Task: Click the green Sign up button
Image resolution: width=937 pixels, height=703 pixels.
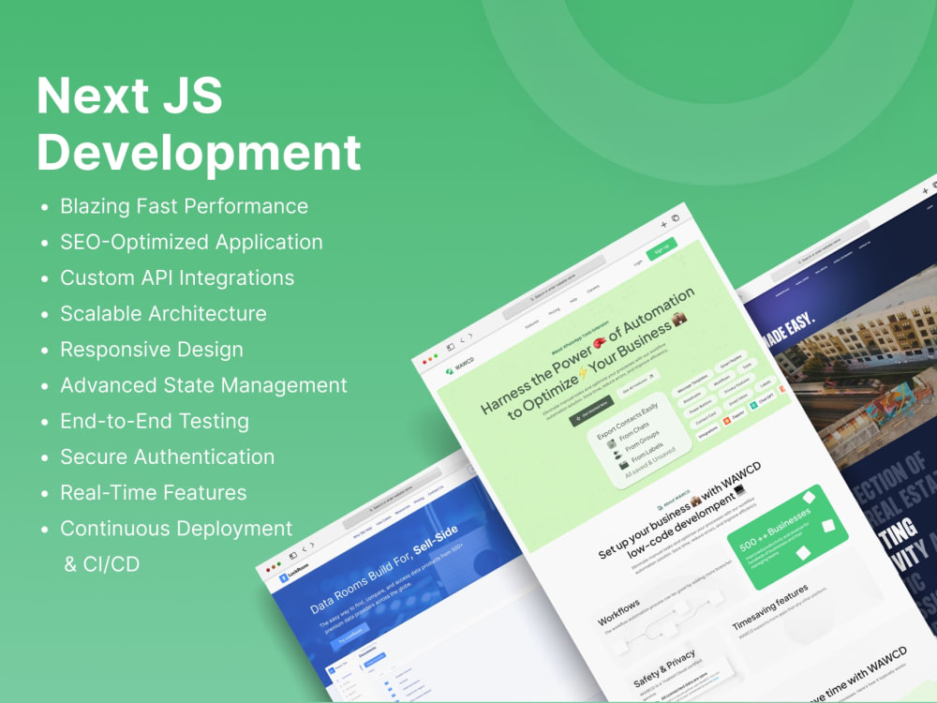Action: click(x=662, y=248)
